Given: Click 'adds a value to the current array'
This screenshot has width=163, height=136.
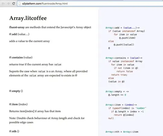Looking at the screenshot, I should click(29, 41).
